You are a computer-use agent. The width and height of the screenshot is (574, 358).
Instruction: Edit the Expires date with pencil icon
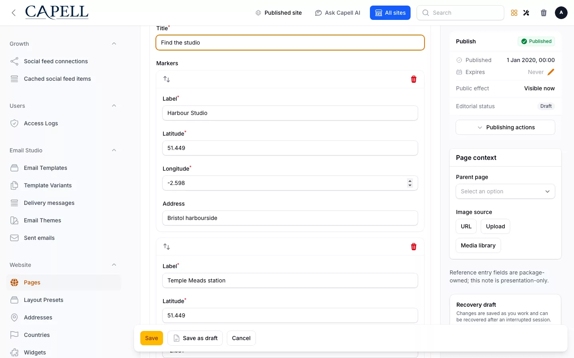click(551, 72)
